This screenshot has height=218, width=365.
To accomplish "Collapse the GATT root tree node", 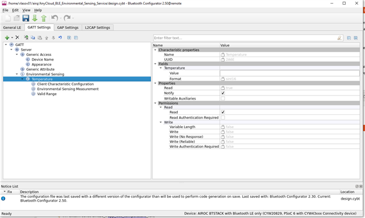I will 6,45.
